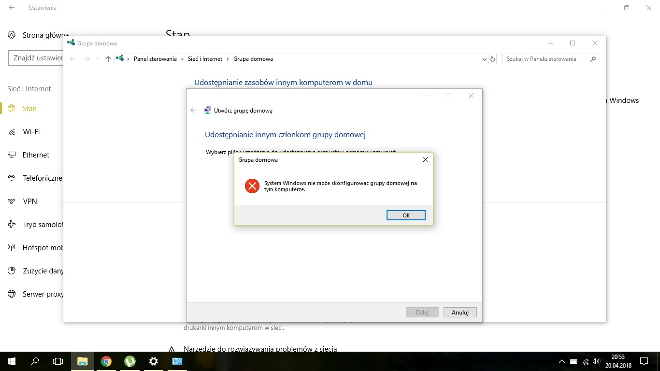Open File Explorer from the taskbar
660x371 pixels.
[x=82, y=361]
